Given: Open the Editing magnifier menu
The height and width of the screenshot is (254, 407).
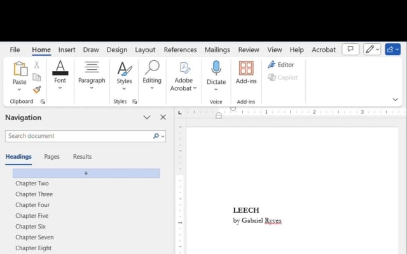Looking at the screenshot, I should (152, 75).
